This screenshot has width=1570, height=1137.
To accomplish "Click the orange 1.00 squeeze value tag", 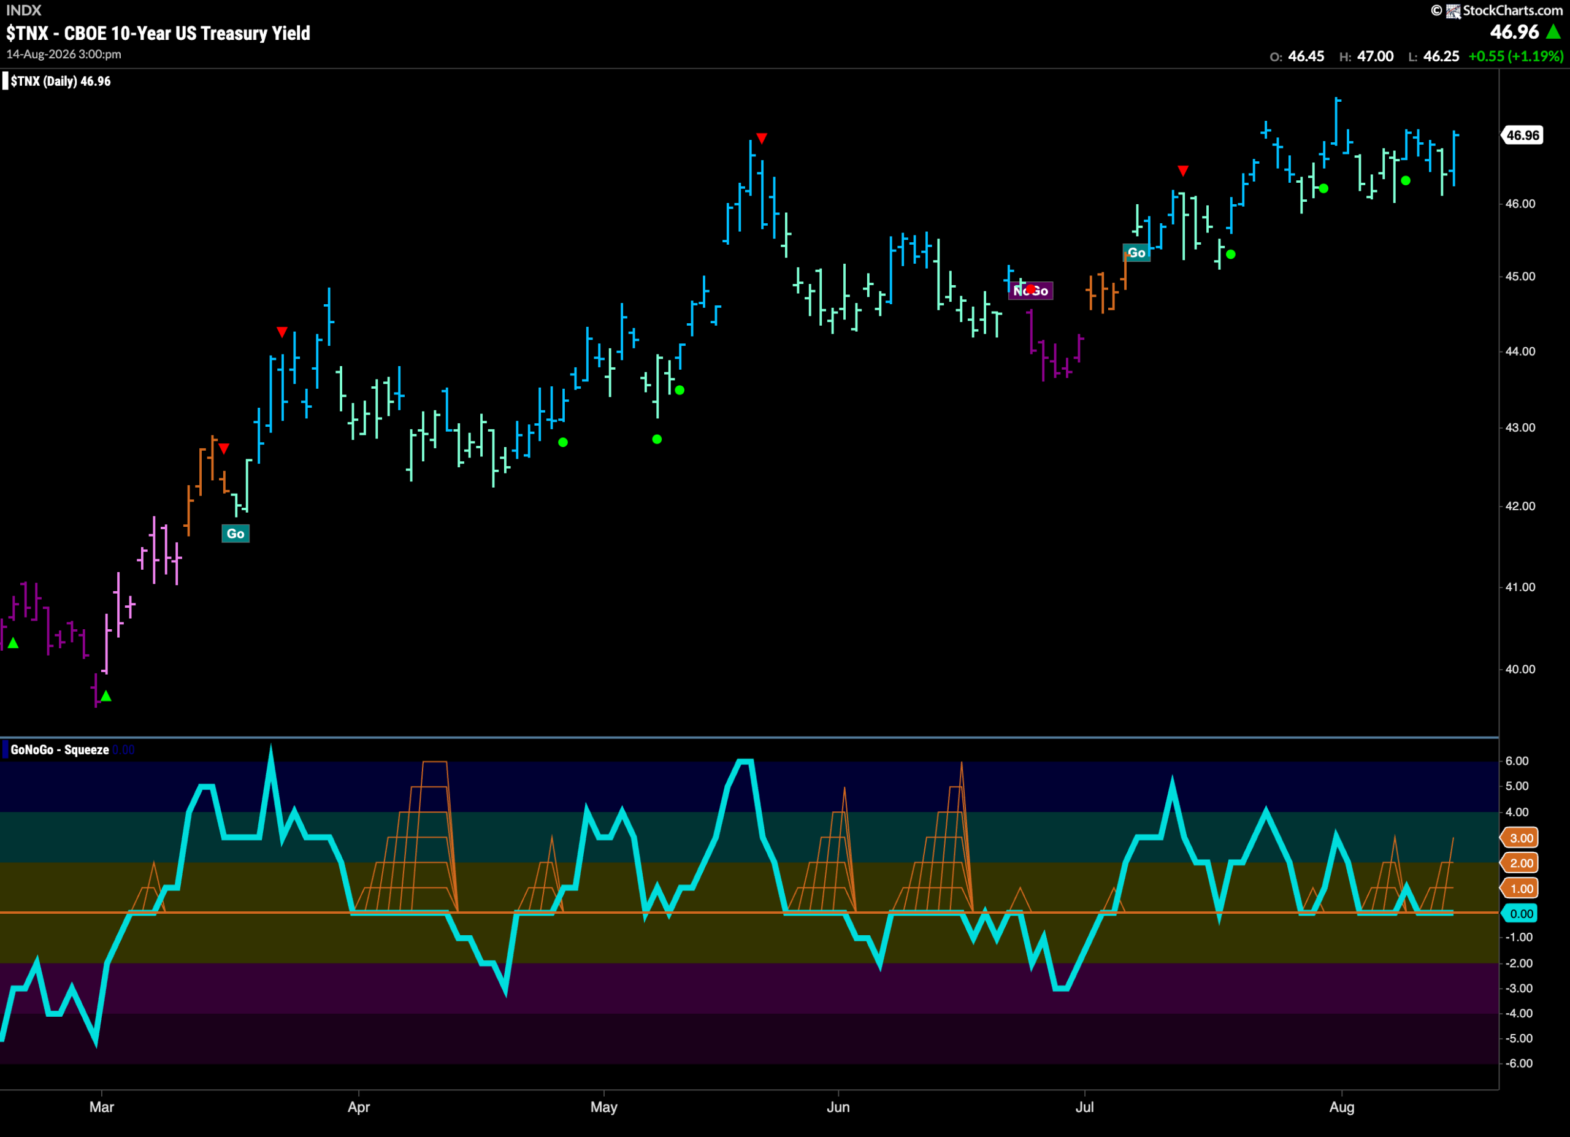I will coord(1520,889).
